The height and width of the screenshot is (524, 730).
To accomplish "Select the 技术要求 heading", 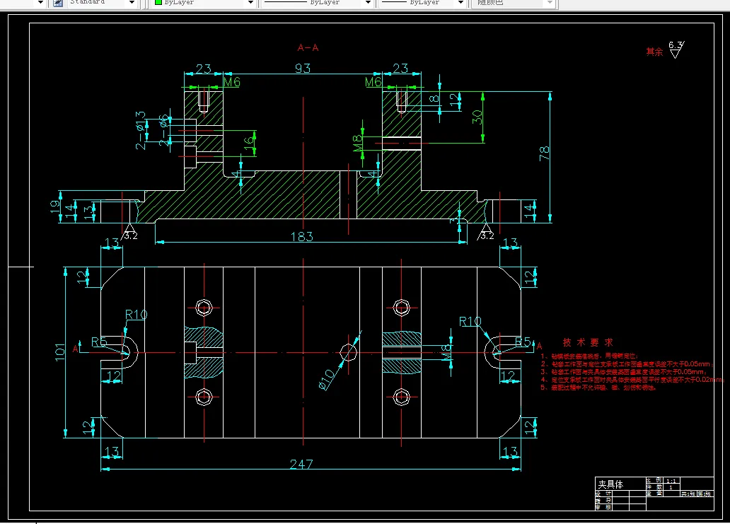I will pyautogui.click(x=588, y=342).
